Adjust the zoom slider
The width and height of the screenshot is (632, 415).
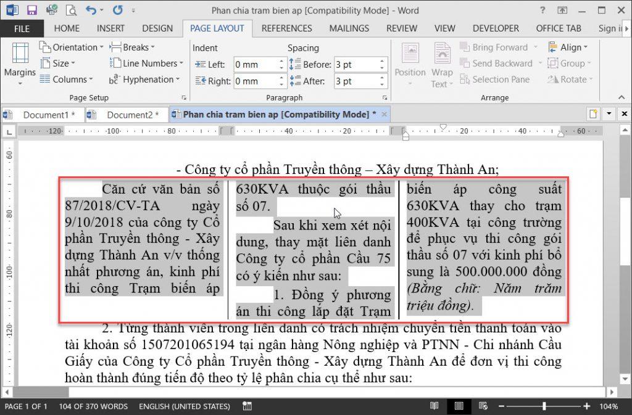pos(543,406)
